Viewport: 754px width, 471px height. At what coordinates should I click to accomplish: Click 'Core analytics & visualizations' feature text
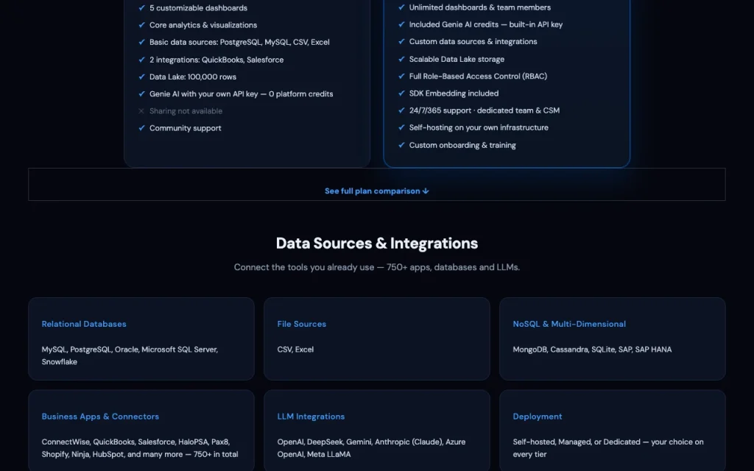coord(203,25)
